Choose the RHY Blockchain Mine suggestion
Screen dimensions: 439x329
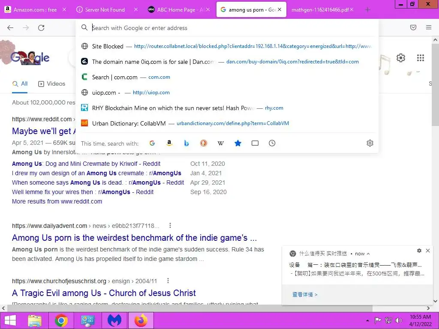click(227, 108)
